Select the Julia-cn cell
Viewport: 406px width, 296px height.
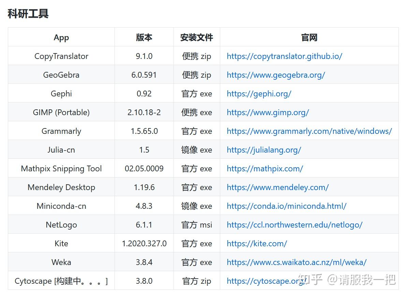click(61, 150)
